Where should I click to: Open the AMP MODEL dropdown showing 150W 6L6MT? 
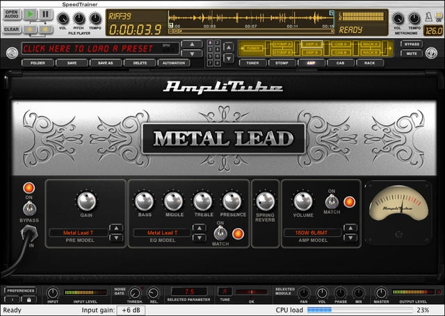click(x=312, y=233)
